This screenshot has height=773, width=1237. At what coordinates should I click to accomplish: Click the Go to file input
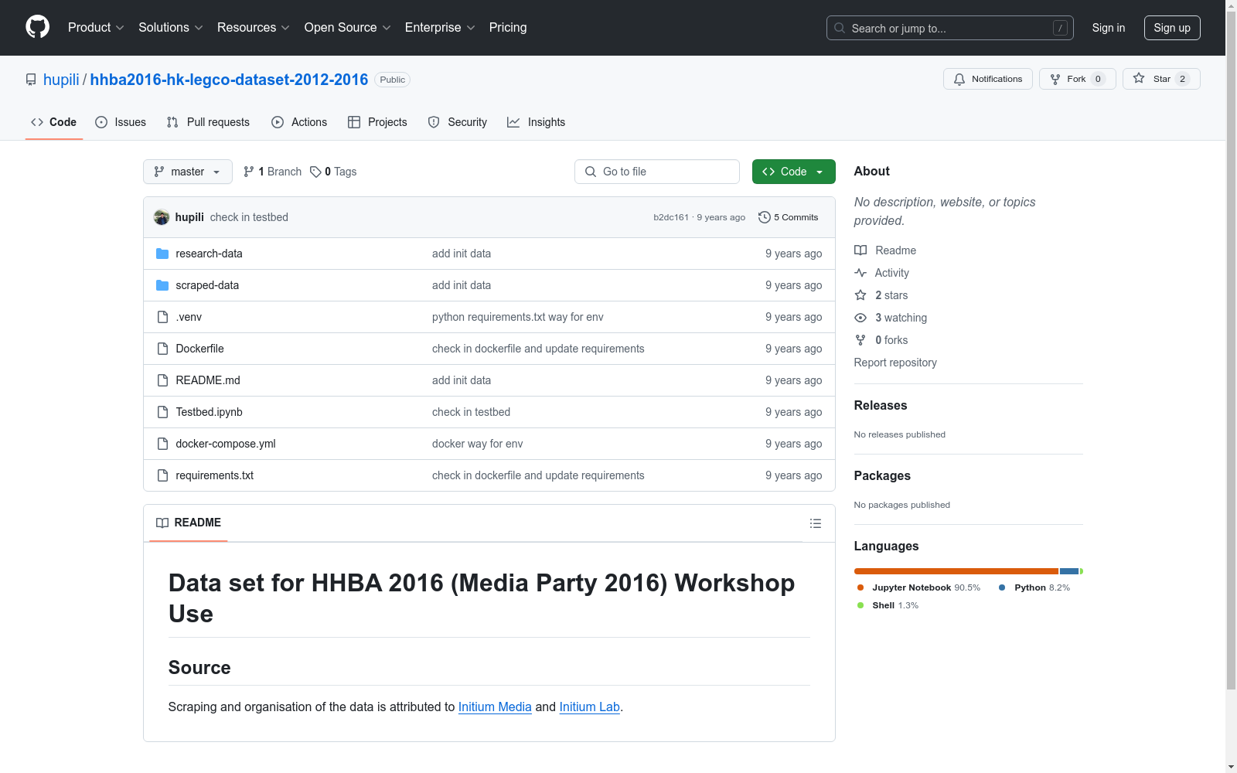click(x=657, y=172)
